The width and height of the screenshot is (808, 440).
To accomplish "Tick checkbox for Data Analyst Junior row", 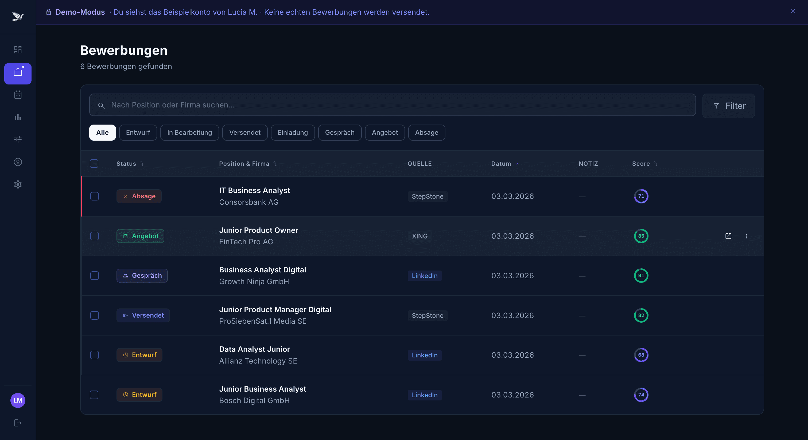I will (x=94, y=355).
